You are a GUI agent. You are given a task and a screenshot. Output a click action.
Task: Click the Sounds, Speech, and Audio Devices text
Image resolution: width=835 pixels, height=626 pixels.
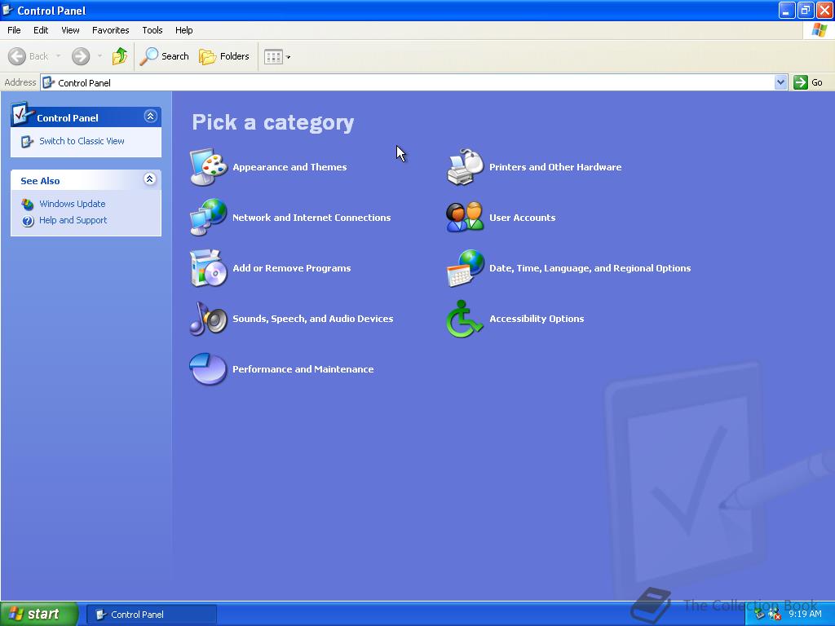313,319
